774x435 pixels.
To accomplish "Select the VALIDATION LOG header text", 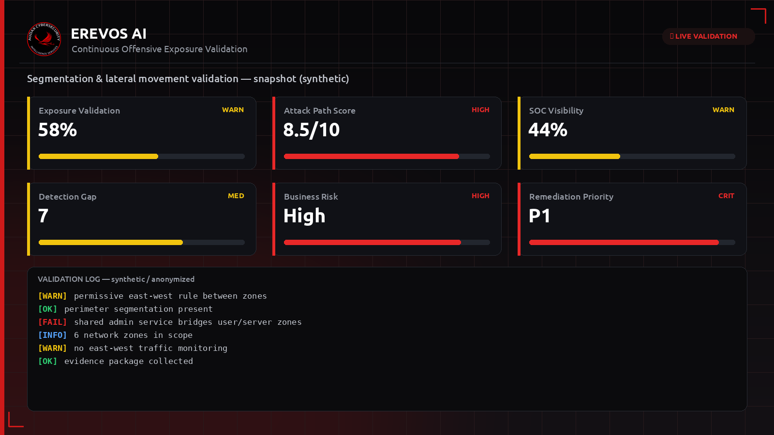I will coord(116,279).
